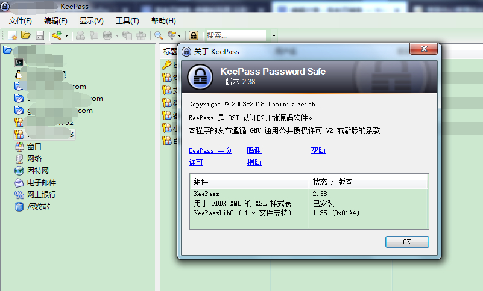Click the KeePass main window title icon

(5, 6)
